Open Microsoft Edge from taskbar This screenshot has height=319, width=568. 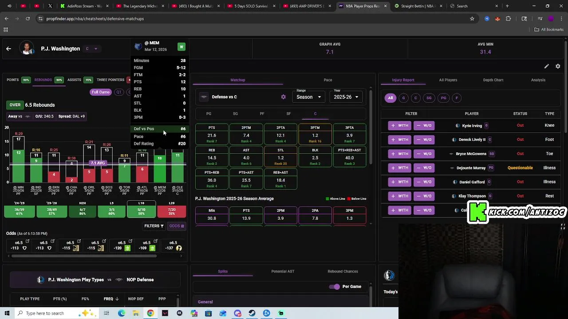(122, 313)
